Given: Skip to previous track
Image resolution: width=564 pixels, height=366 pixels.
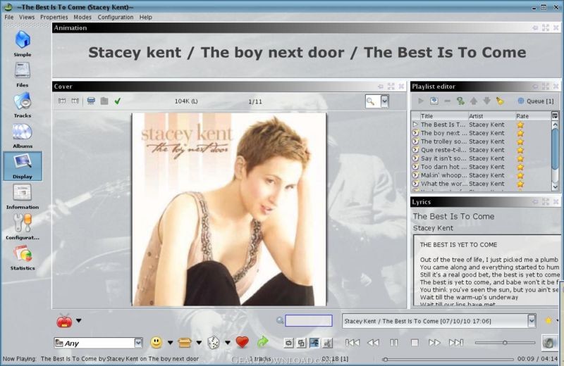Looking at the screenshot, I should [352, 343].
